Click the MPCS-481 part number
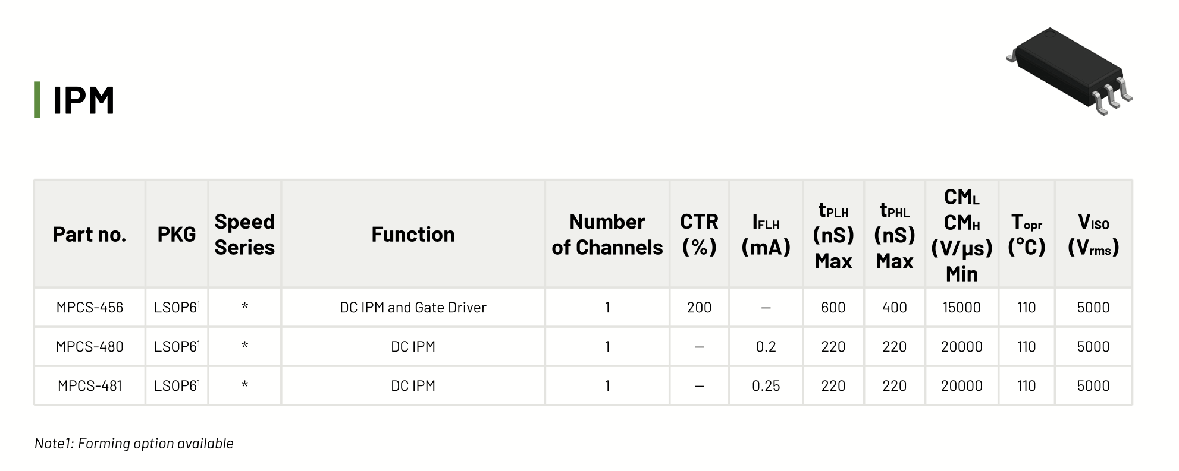1179x471 pixels. coord(90,386)
